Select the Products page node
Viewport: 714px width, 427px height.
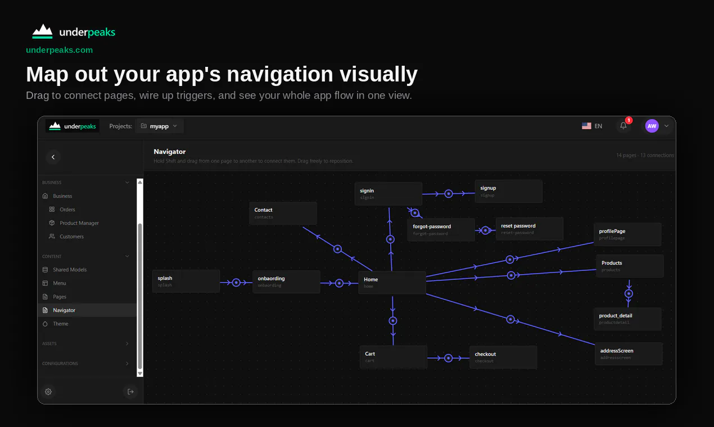pyautogui.click(x=630, y=266)
